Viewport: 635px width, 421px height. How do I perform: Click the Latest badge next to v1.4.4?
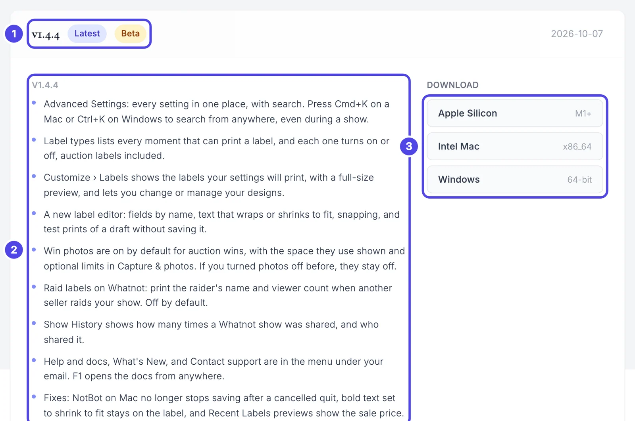[87, 34]
